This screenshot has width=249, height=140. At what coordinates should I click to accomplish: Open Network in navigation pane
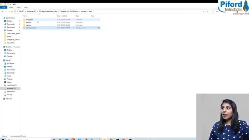(9, 99)
